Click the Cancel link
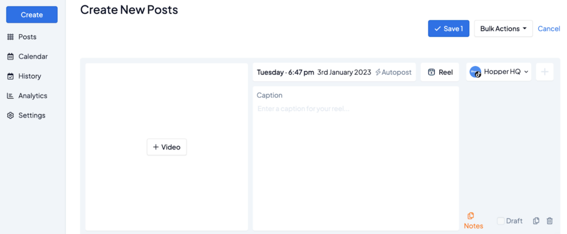 pos(549,29)
